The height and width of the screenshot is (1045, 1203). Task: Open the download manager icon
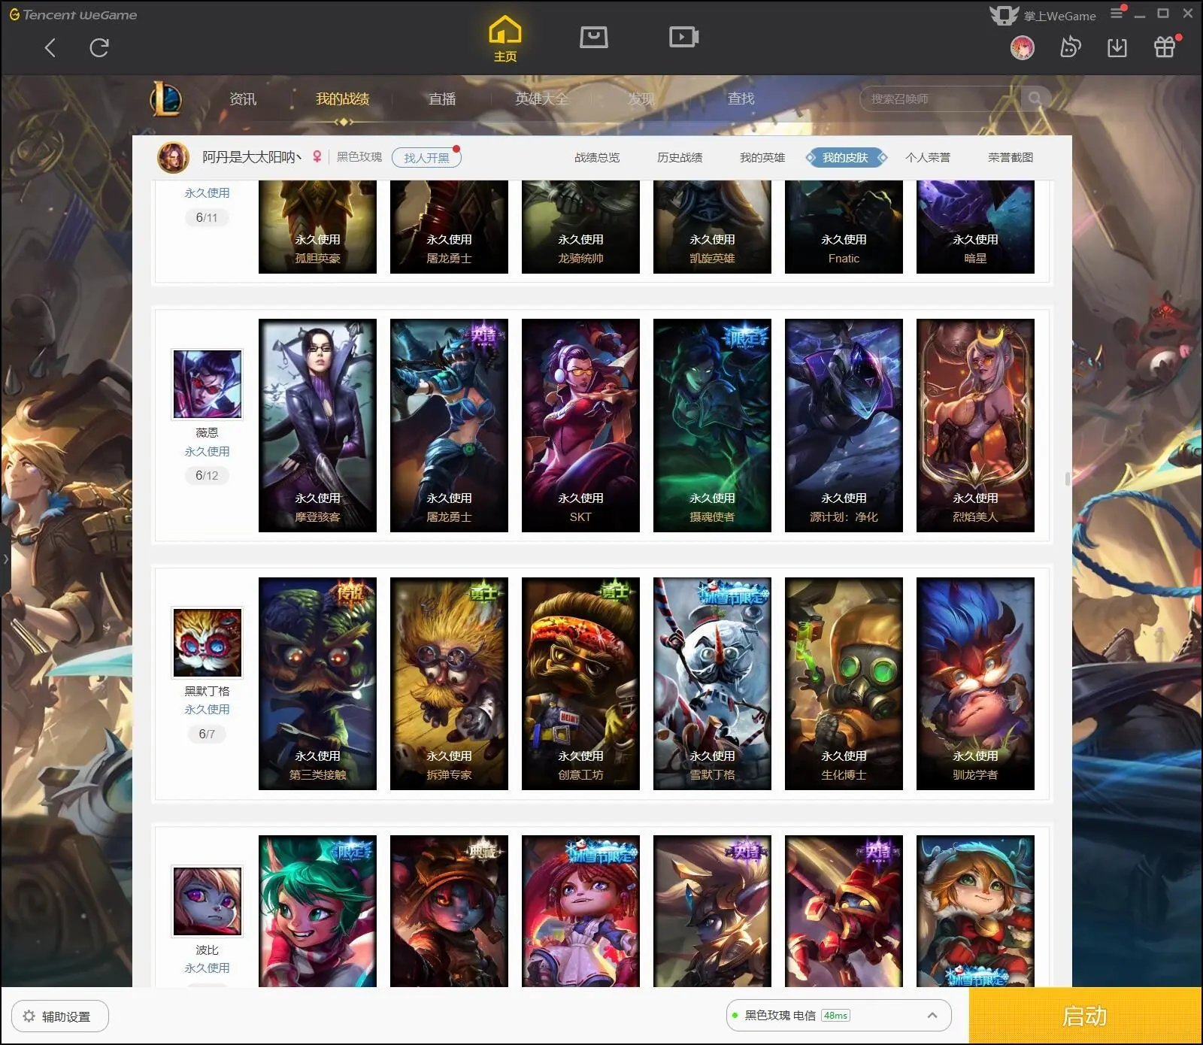[1117, 47]
